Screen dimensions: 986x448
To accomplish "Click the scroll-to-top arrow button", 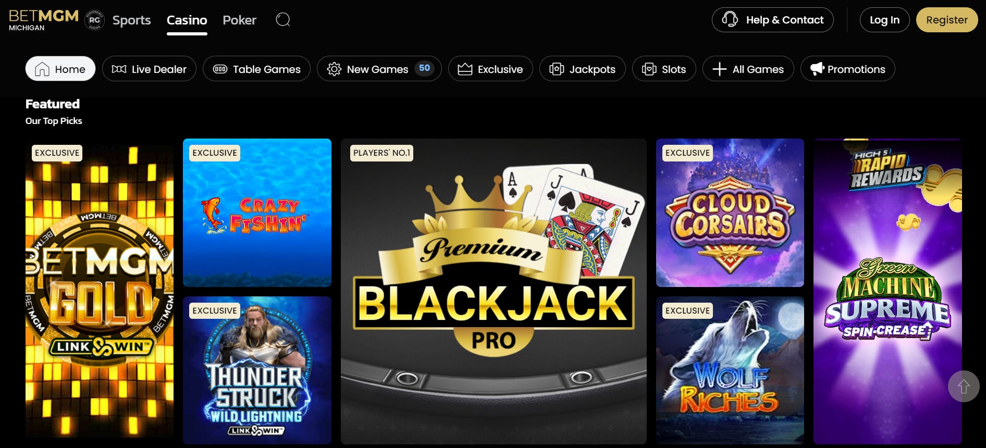I will pos(964,386).
